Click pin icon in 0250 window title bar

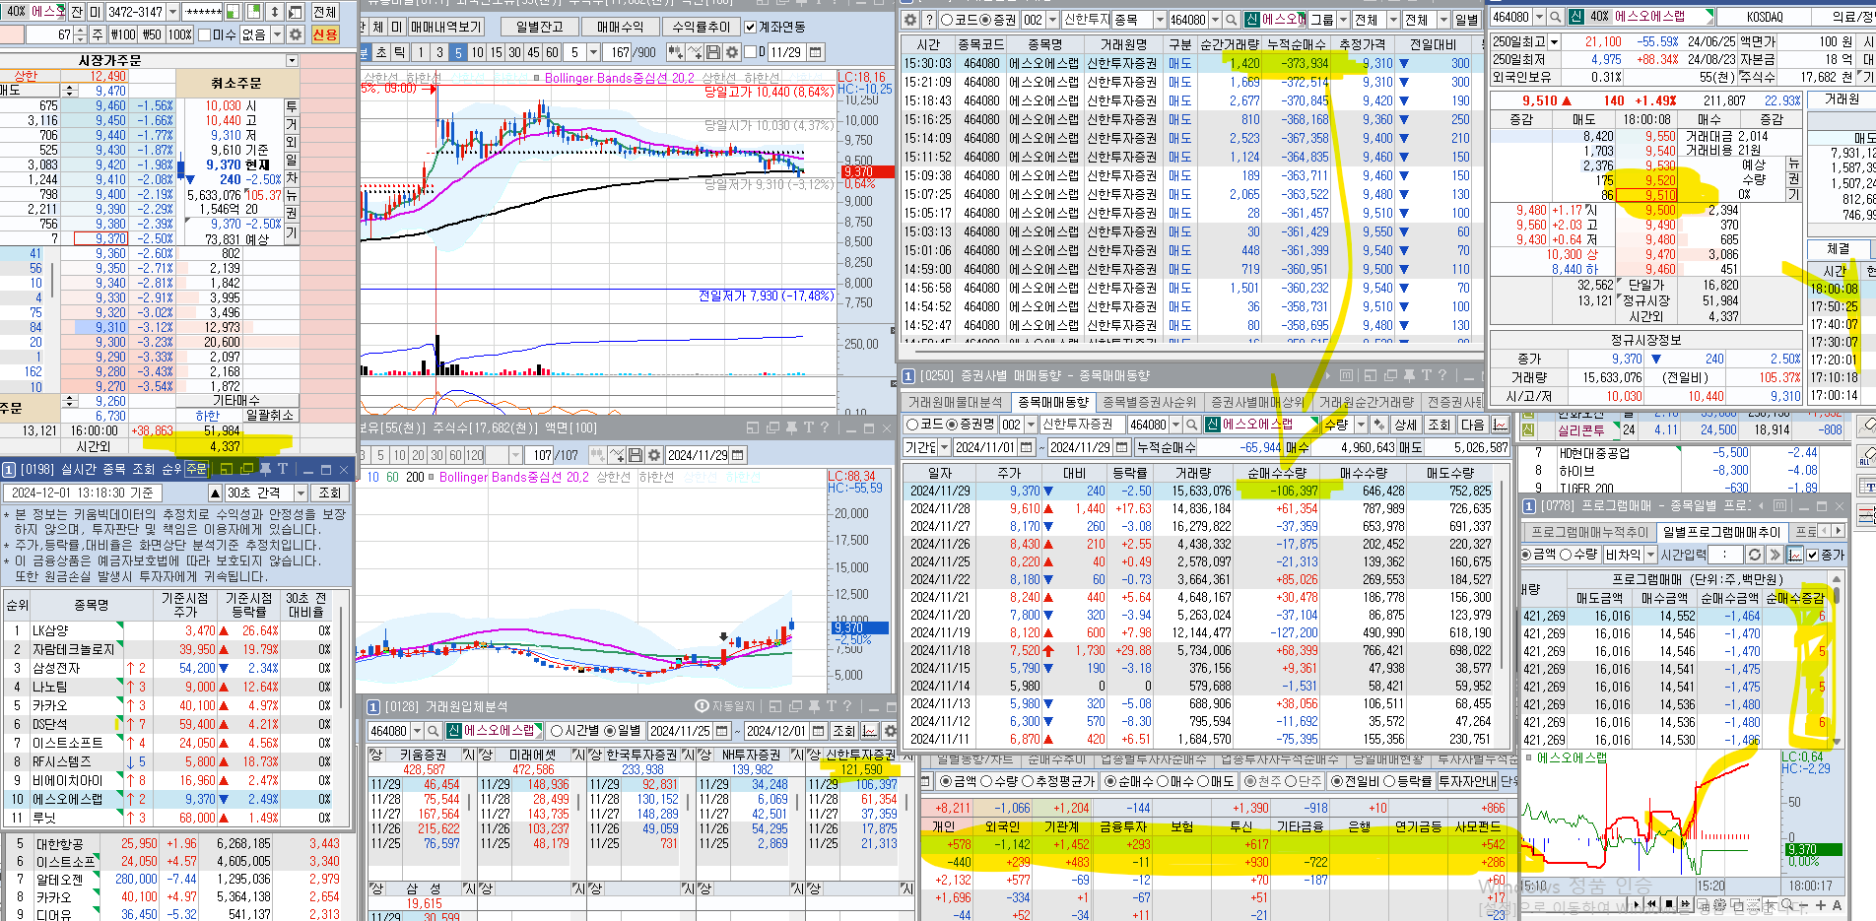1410,375
